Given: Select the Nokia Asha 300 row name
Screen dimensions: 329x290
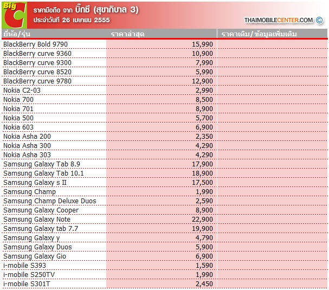Looking at the screenshot, I should [27, 146].
